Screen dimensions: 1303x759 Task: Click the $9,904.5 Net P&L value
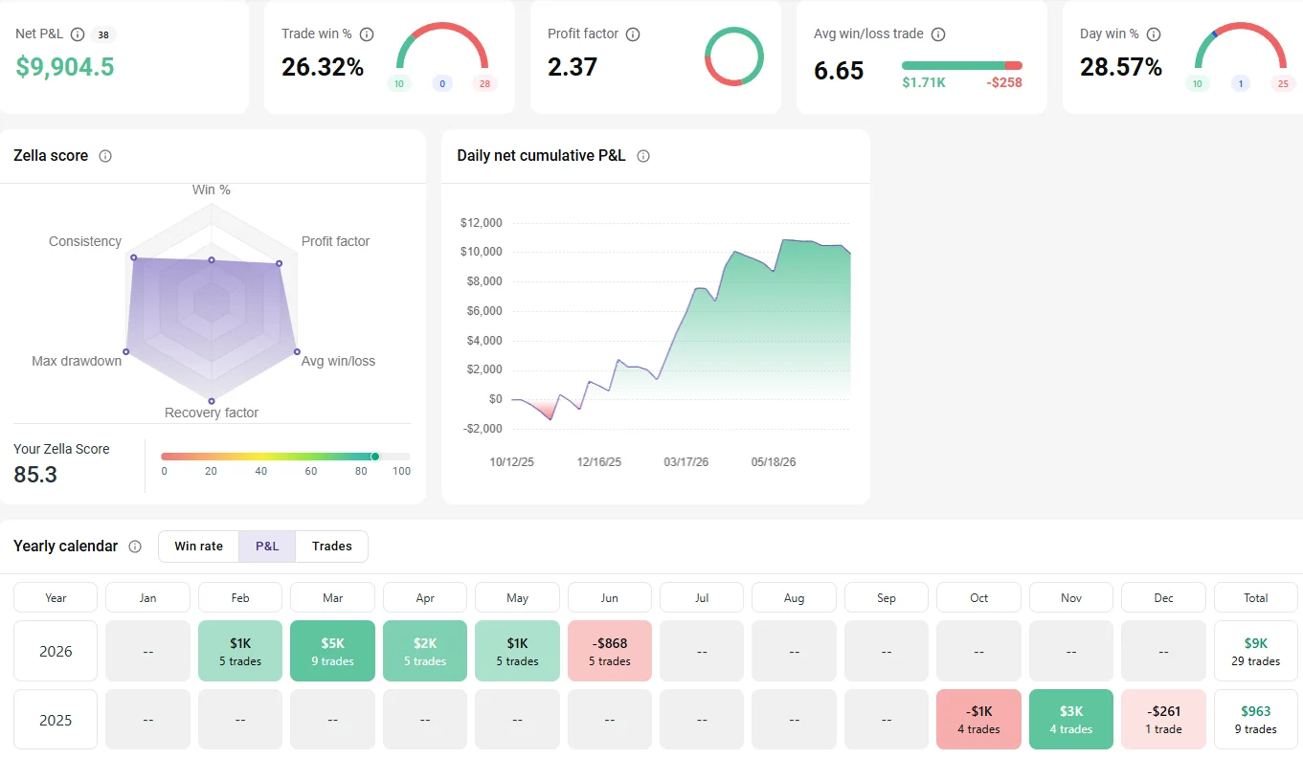[65, 67]
